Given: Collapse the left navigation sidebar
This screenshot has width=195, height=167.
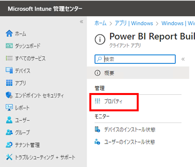Looking at the screenshot, I should (x=82, y=21).
